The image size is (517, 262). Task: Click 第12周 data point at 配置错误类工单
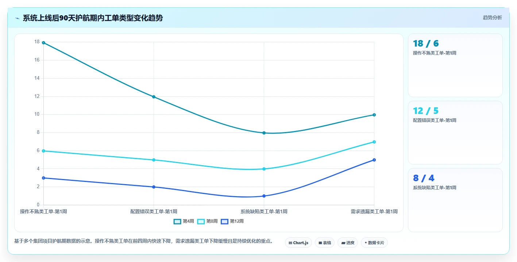(154, 187)
